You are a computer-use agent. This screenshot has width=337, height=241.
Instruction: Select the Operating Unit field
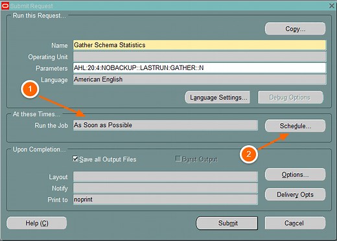(200, 56)
